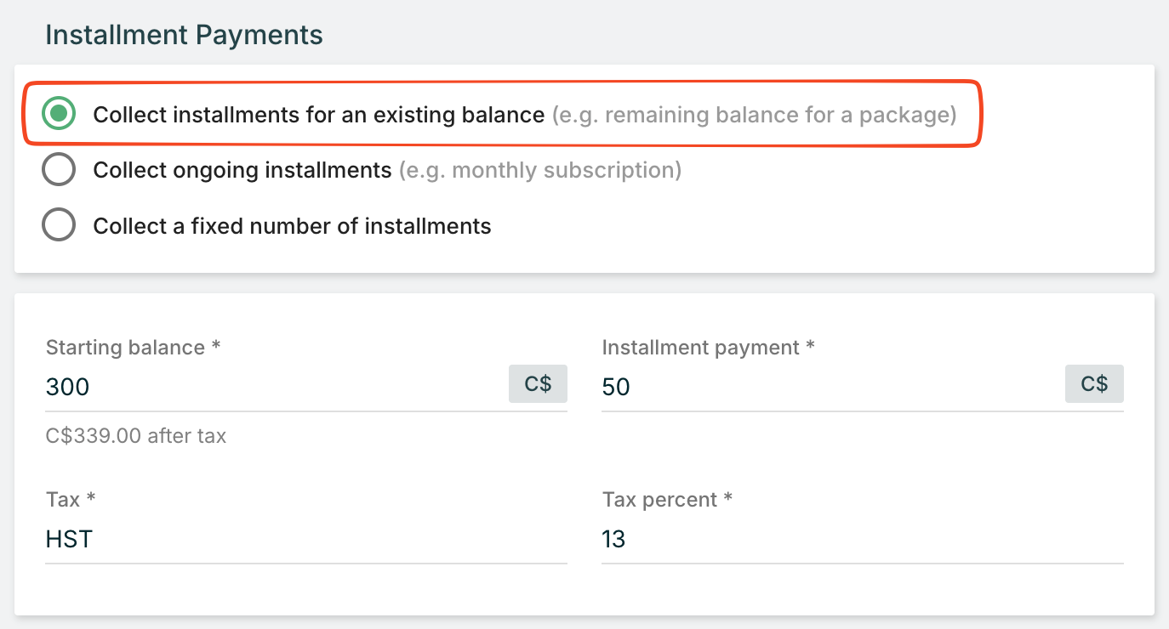Click the 'Collect ongoing installments' label text

[x=242, y=170]
